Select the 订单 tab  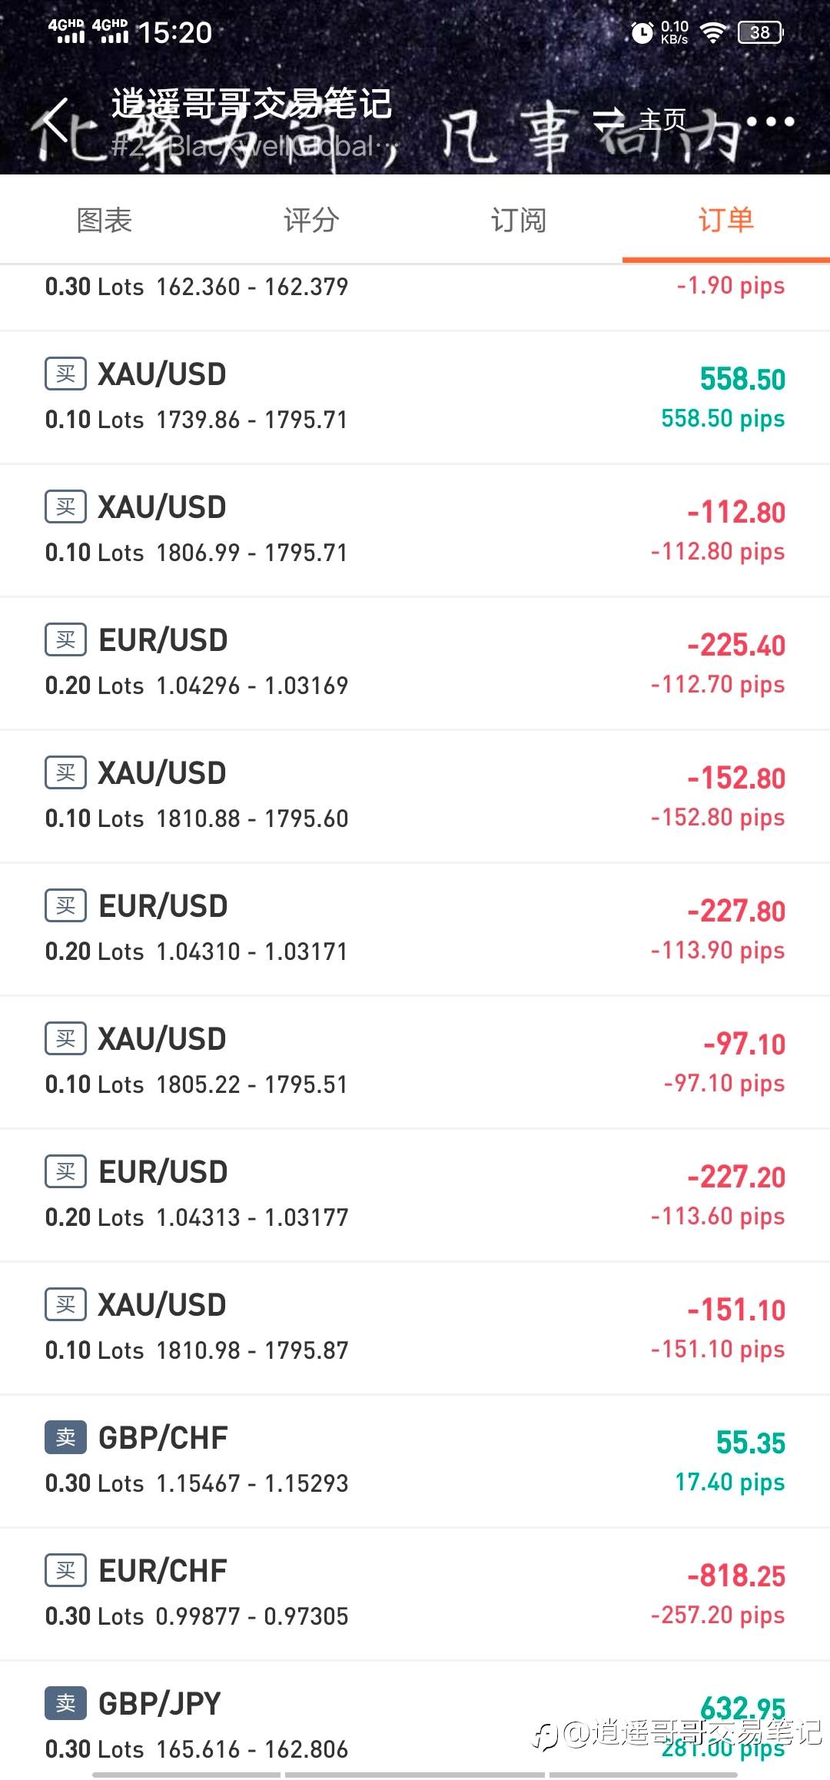725,221
